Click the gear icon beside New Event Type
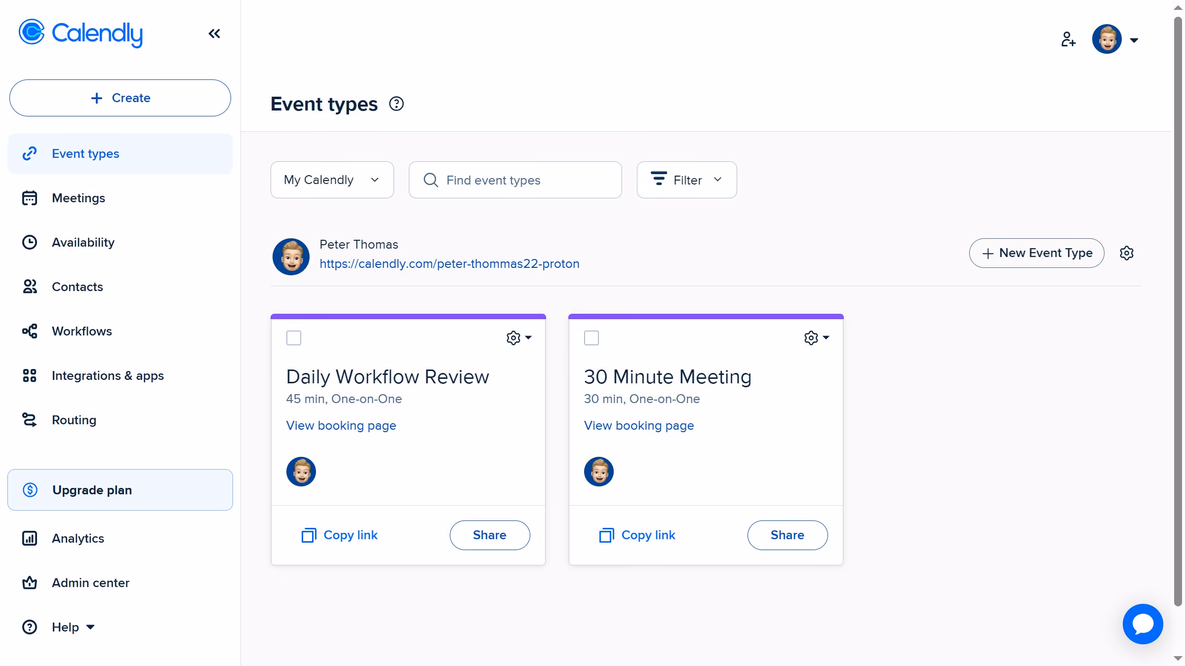Screen dimensions: 1185x666 tap(1127, 253)
